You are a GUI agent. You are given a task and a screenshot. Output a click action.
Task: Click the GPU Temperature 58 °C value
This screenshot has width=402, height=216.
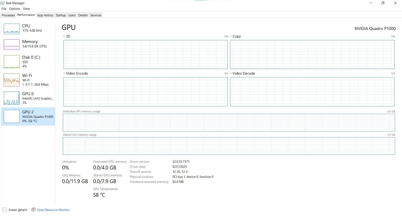click(x=99, y=195)
